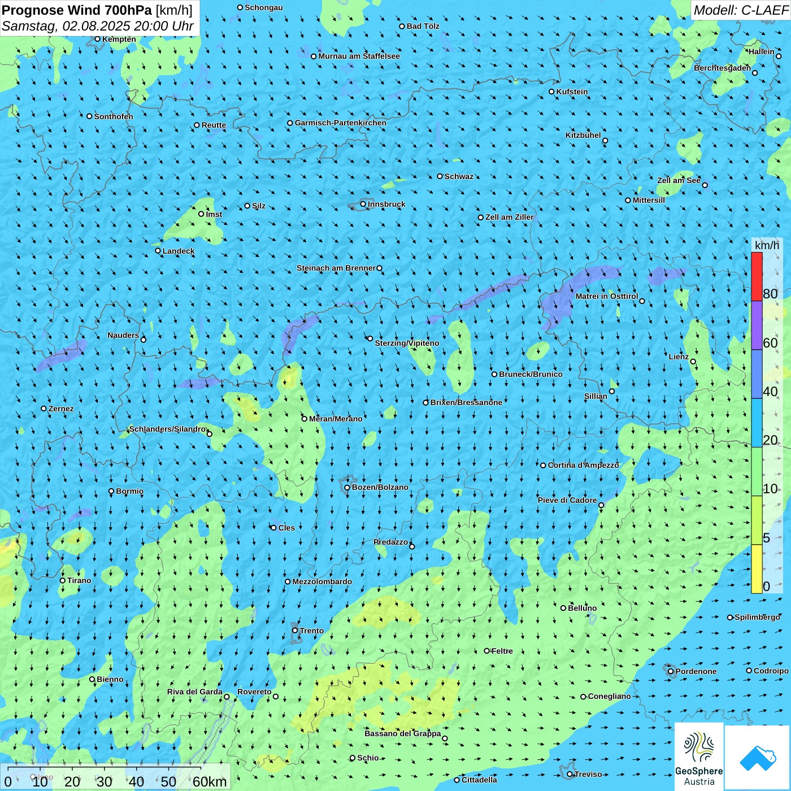Click the 'Bad Tölz' label
Screen dimensions: 791x791
[423, 26]
